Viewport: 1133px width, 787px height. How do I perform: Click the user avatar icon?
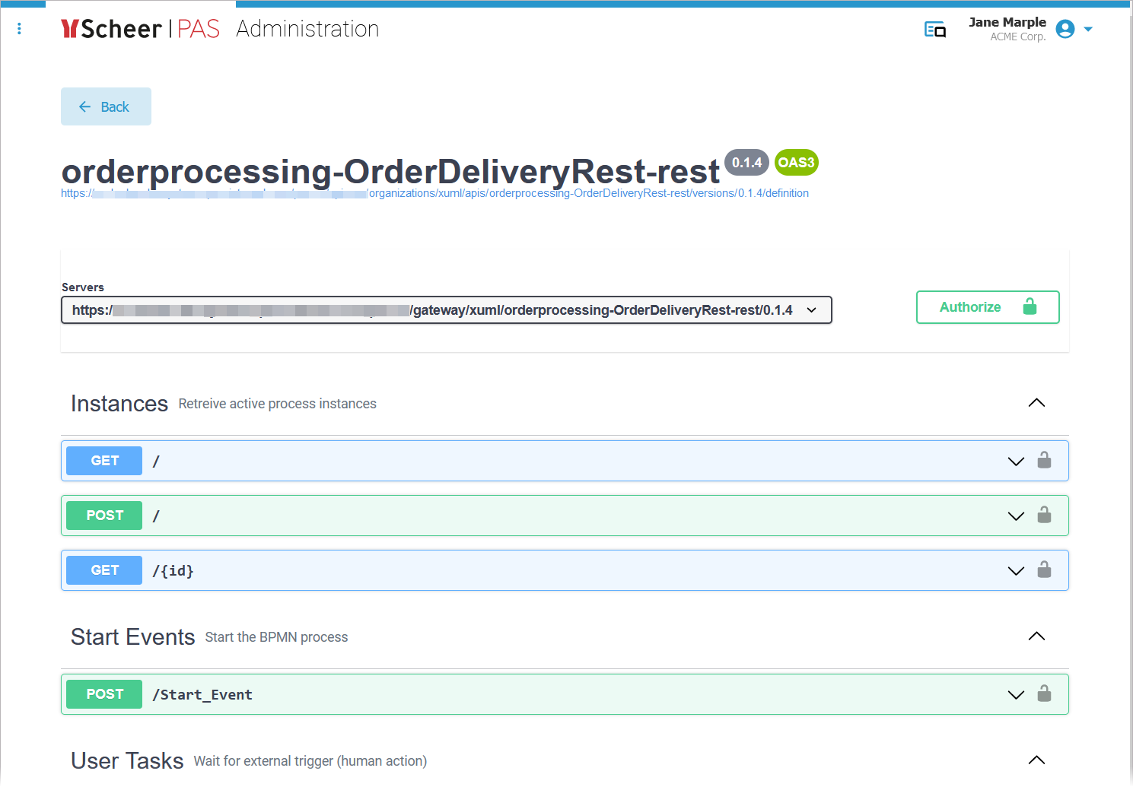pos(1064,28)
